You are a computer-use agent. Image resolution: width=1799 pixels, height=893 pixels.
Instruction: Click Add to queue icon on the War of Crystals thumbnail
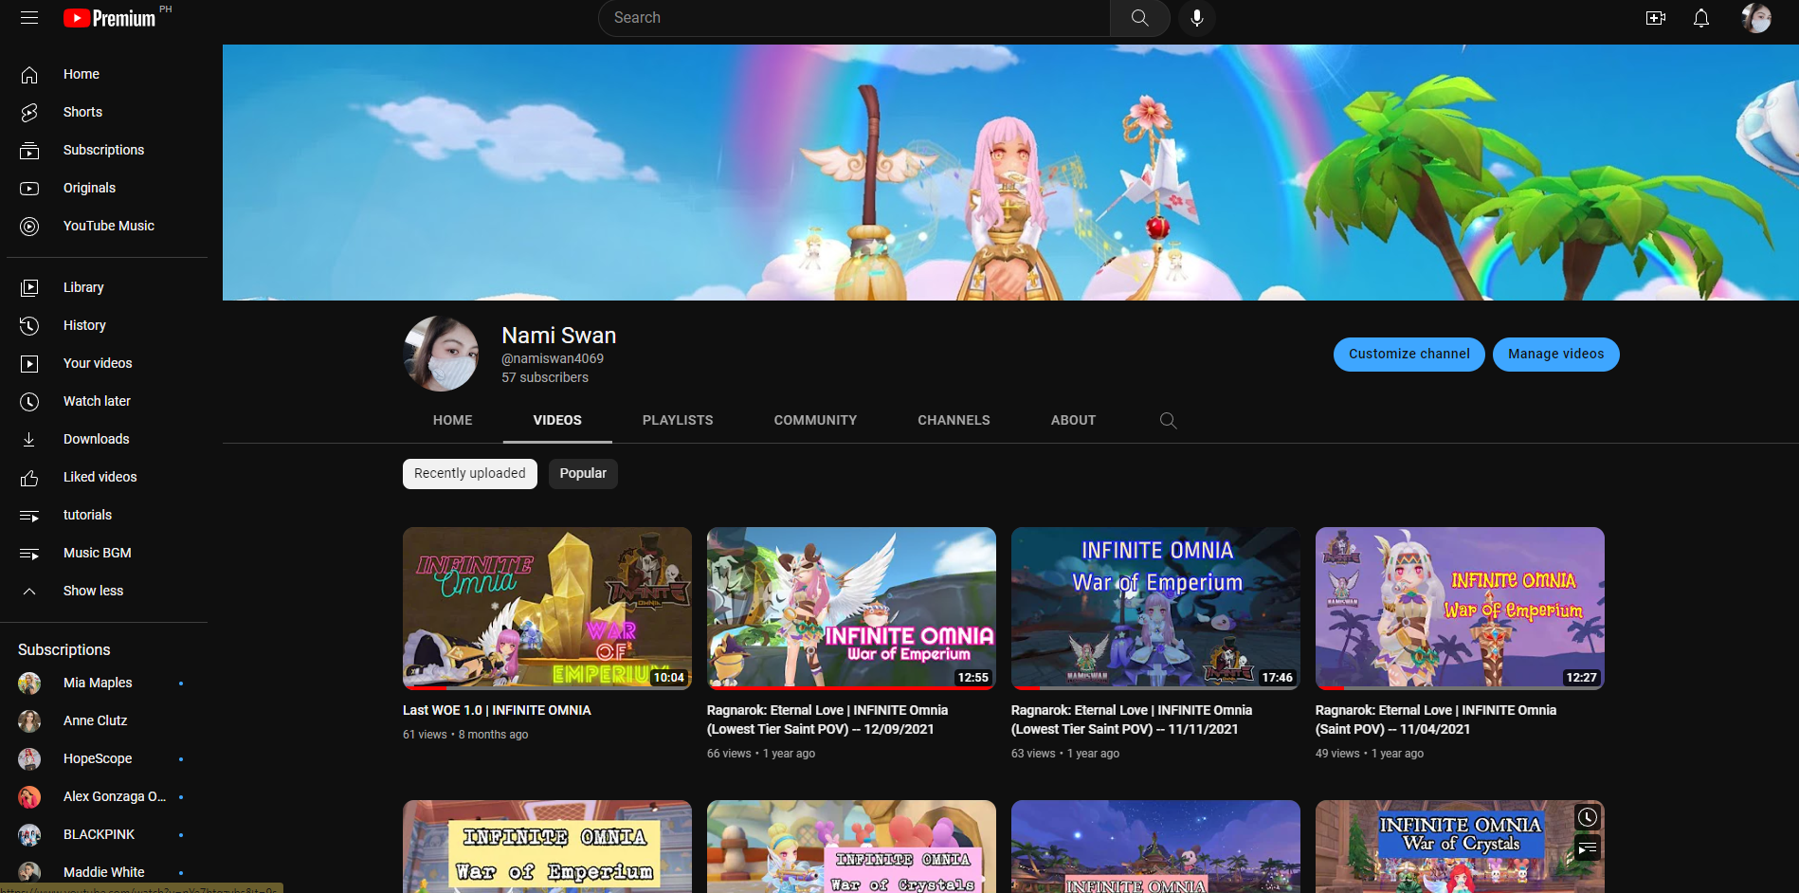[1588, 848]
